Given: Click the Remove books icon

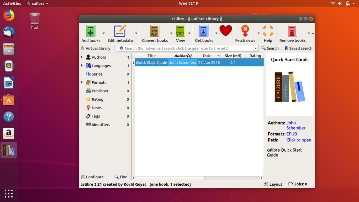Looking at the screenshot, I should 292,31.
